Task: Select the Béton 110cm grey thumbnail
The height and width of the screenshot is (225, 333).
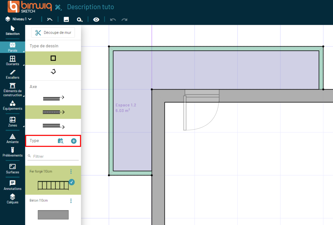Action: [x=53, y=215]
